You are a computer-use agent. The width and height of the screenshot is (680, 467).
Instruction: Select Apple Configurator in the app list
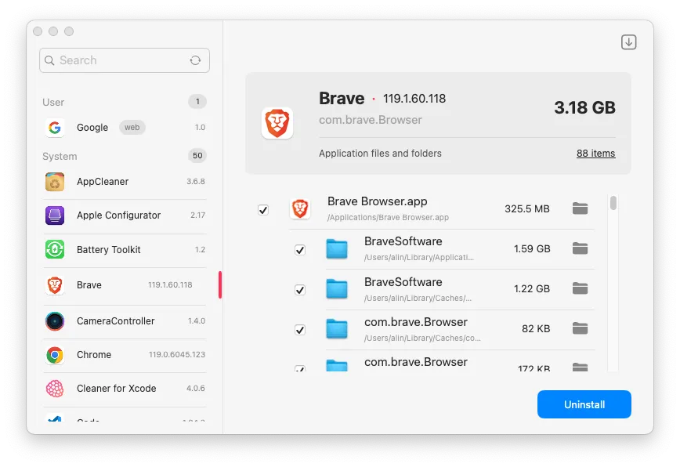click(125, 215)
